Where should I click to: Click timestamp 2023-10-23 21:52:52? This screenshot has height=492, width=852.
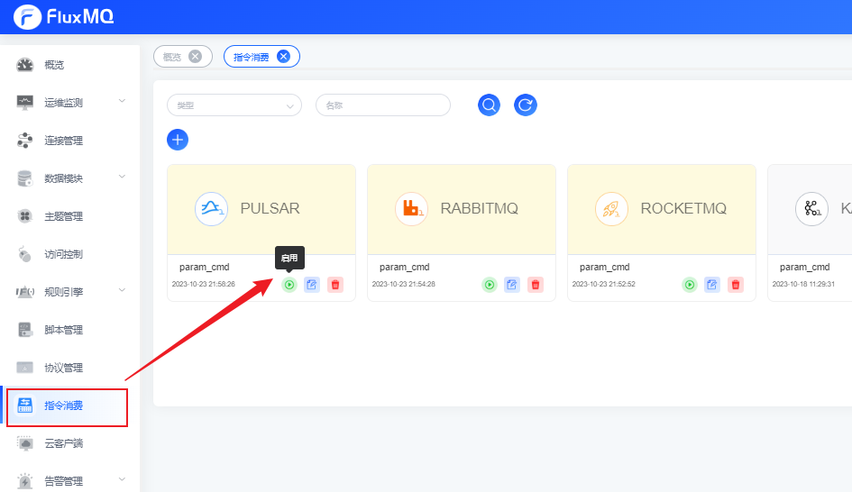pyautogui.click(x=604, y=284)
